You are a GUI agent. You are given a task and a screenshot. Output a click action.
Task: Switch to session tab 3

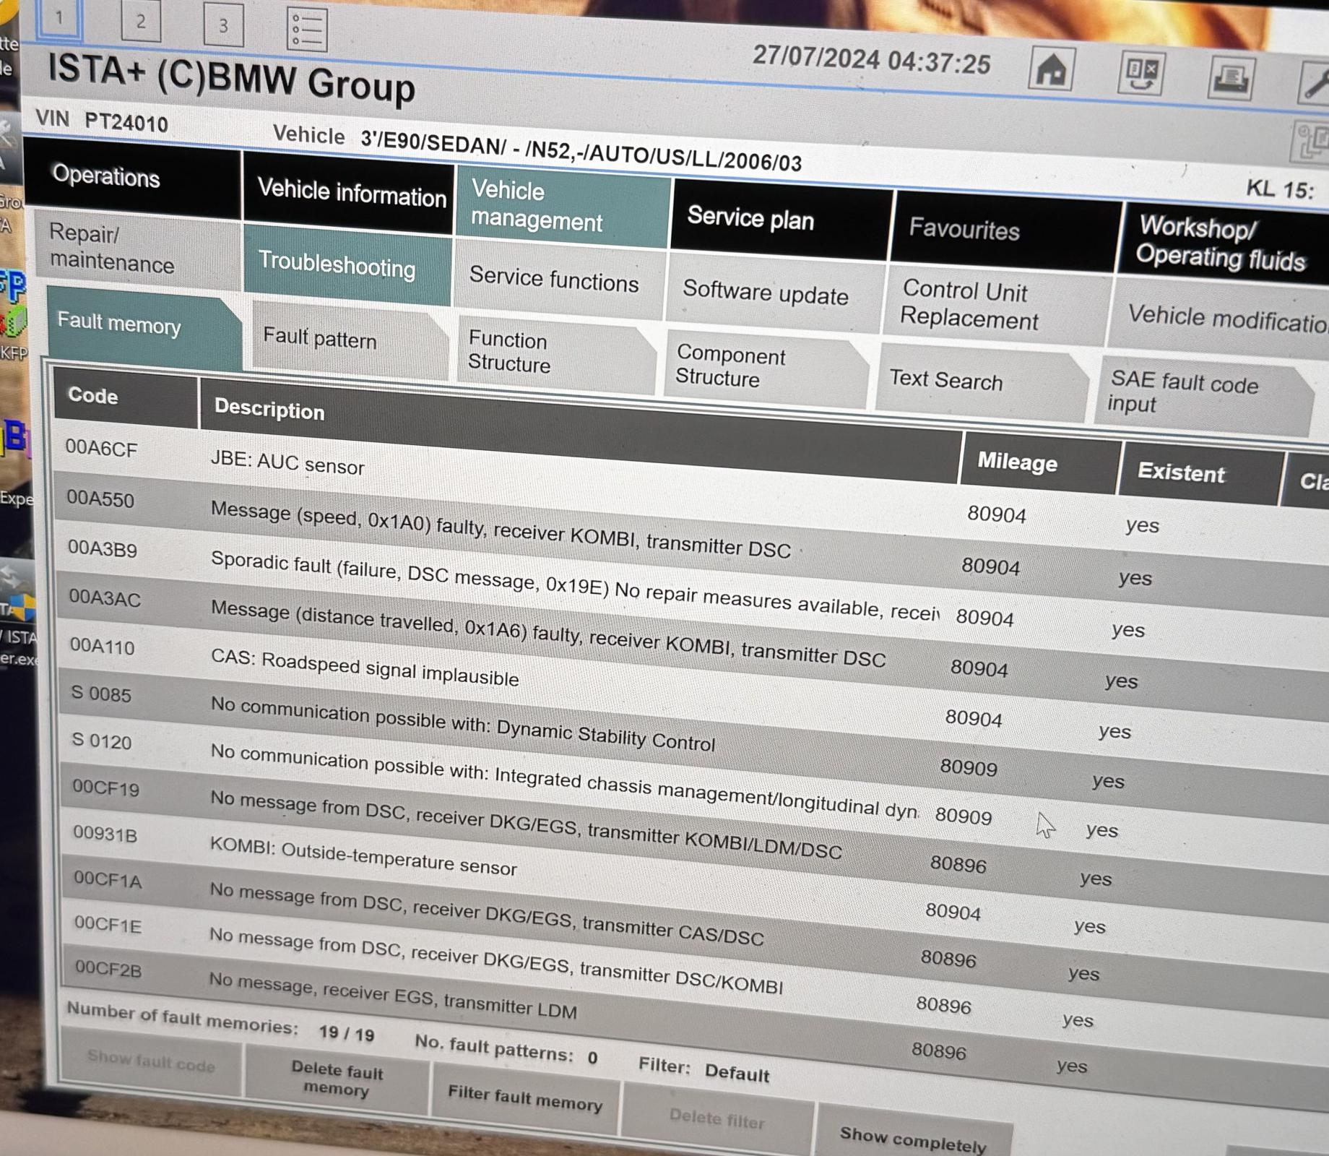(x=223, y=25)
